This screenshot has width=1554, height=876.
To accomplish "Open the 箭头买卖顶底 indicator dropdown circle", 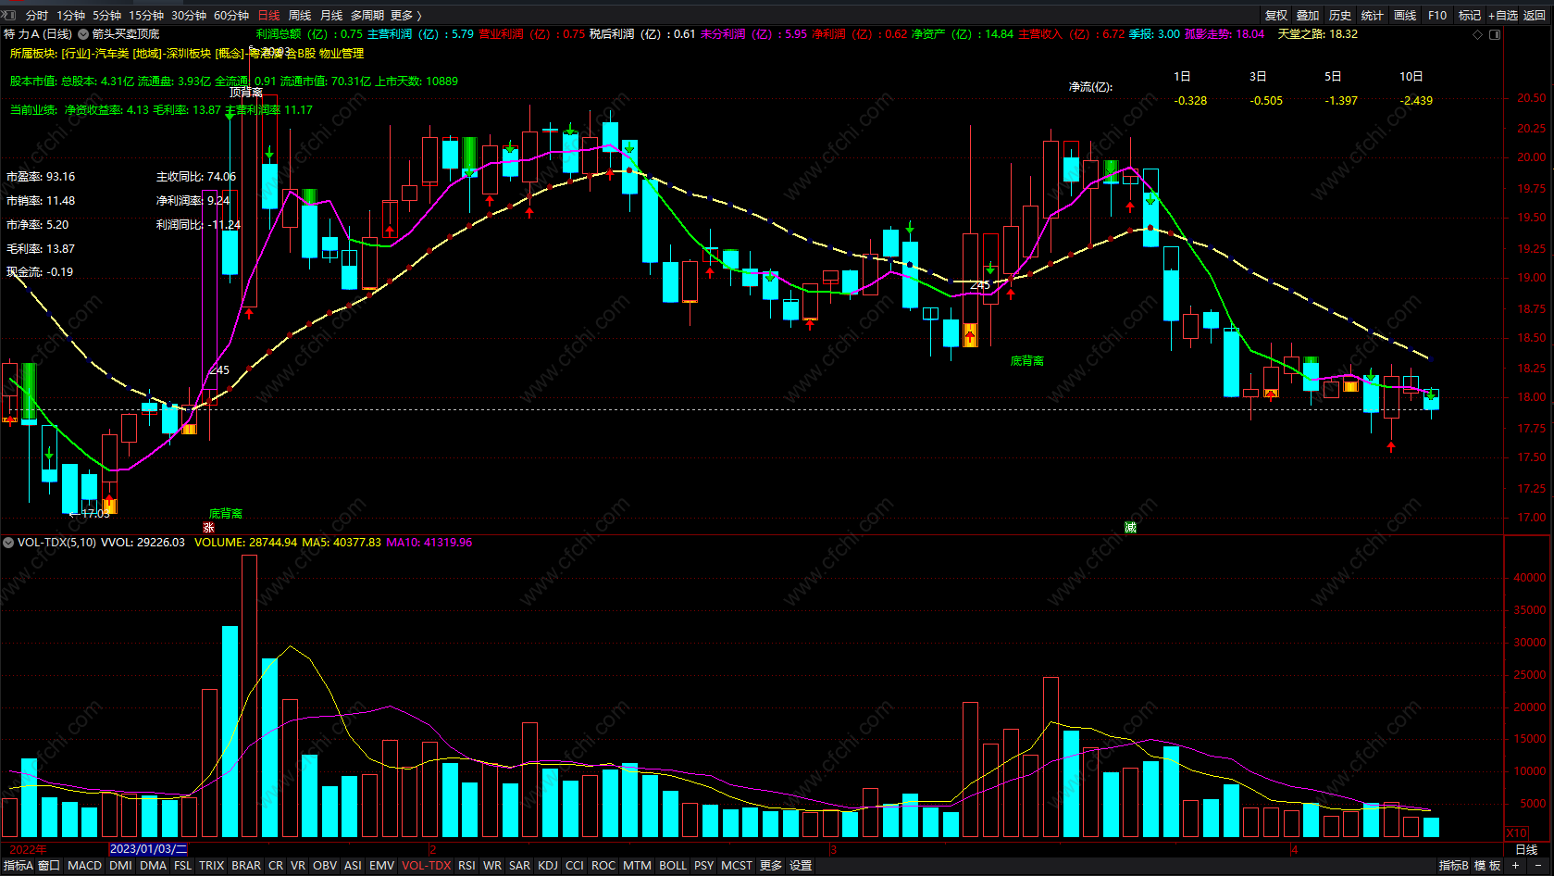I will click(x=83, y=34).
